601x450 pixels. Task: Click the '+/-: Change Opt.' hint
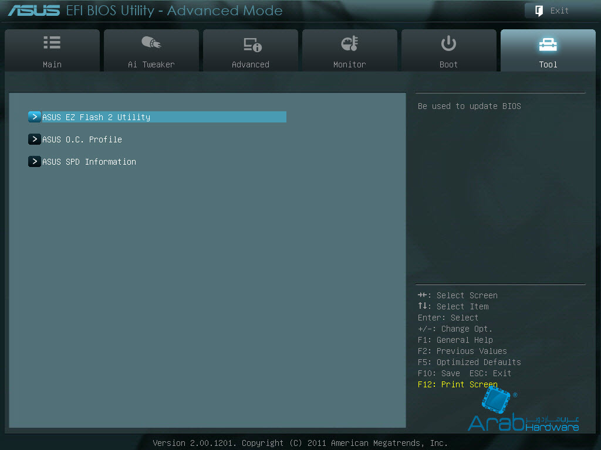455,329
